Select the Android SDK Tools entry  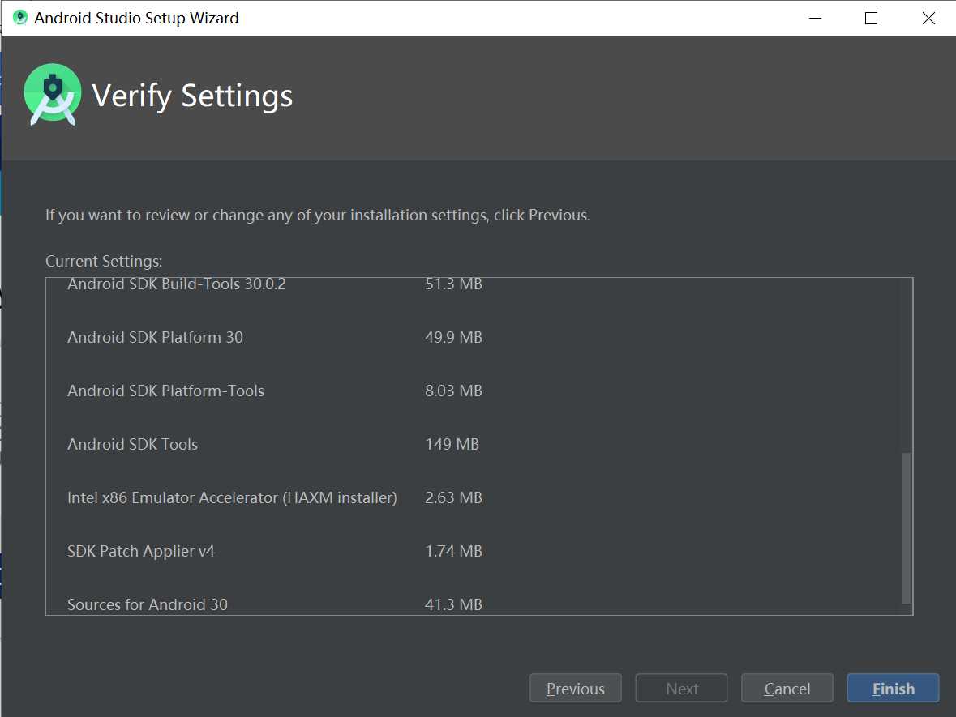(132, 444)
